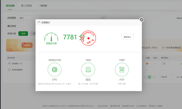Close the 宝塔跑分 dialog
Image resolution: width=182 pixels, height=109 pixels.
tap(141, 20)
